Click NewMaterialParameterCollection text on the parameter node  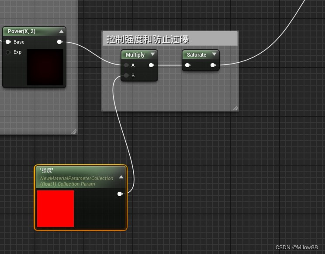(x=77, y=178)
